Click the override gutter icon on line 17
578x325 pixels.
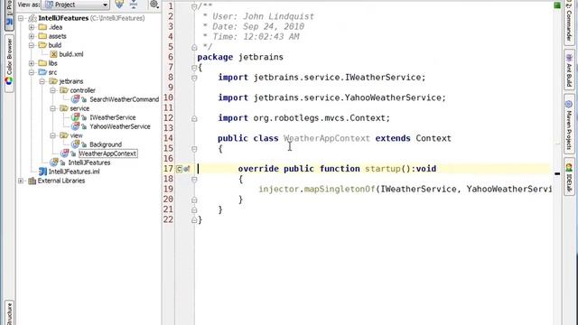[x=179, y=169]
